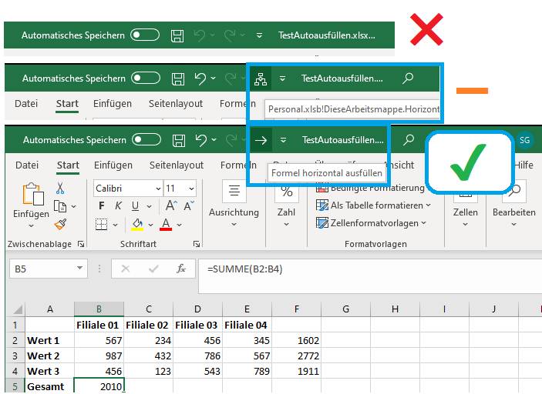Image resolution: width=542 pixels, height=394 pixels.
Task: Toggle AutoSave in the title bar with arrow icon
Action: tap(146, 140)
